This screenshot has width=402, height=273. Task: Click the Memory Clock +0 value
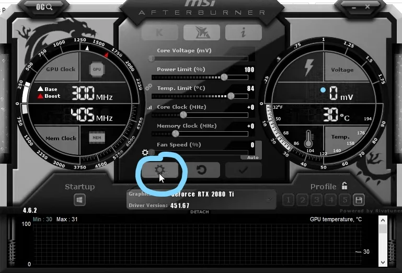(250, 126)
